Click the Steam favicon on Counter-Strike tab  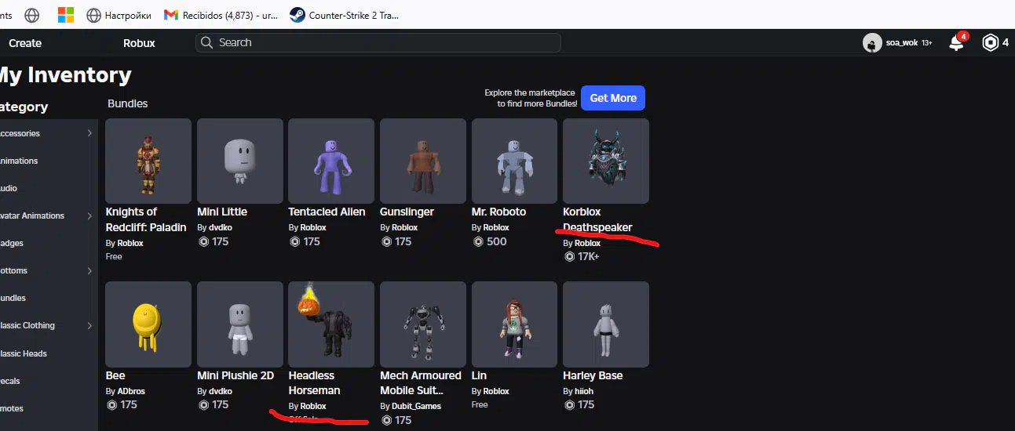pyautogui.click(x=297, y=15)
